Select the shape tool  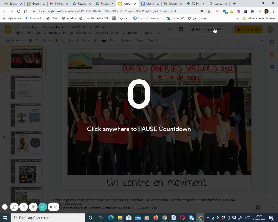(x=77, y=40)
